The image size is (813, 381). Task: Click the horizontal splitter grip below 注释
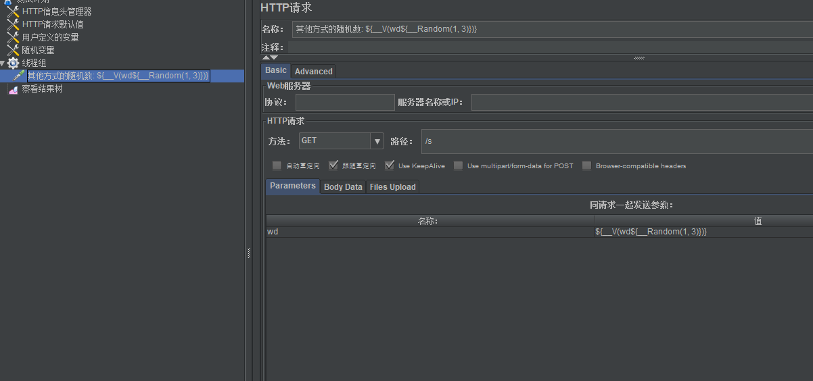638,58
